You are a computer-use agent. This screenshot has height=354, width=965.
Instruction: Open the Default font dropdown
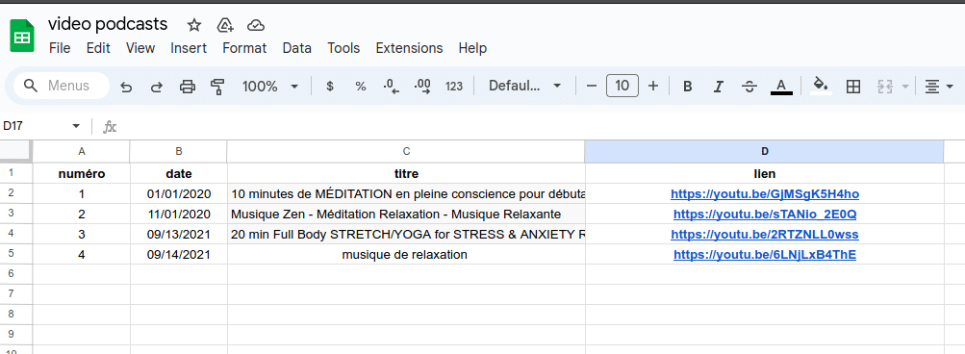point(525,87)
